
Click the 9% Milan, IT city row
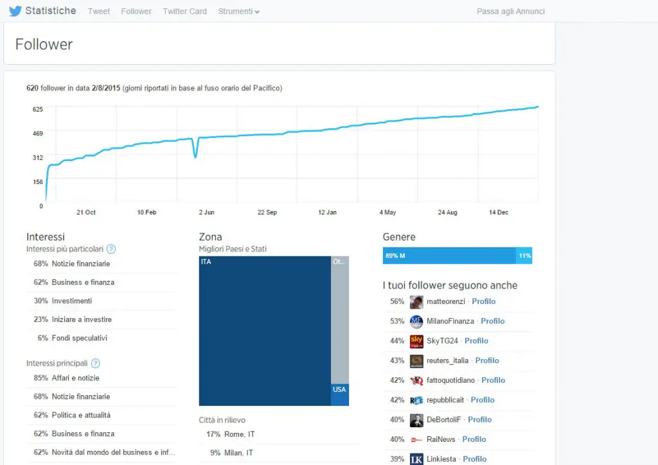click(279, 453)
